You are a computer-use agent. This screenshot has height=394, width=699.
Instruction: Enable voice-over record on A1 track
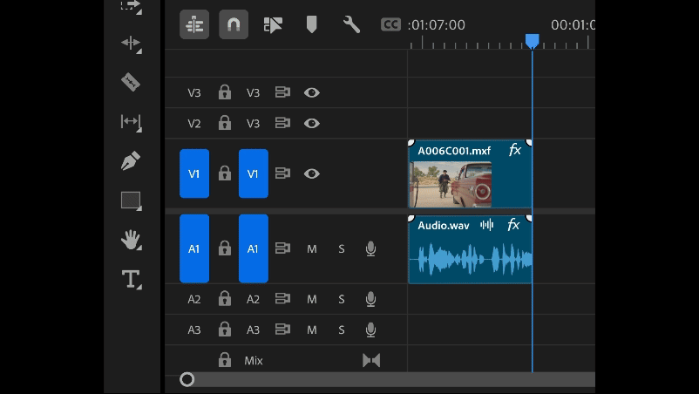pos(370,249)
